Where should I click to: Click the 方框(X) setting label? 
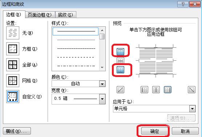[x=30, y=49]
